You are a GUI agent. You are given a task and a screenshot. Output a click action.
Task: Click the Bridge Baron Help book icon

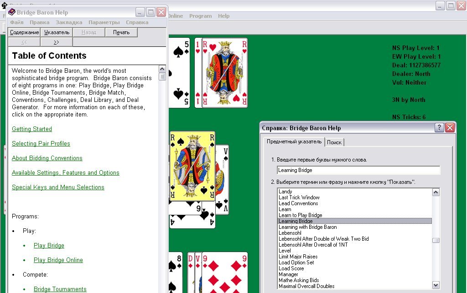click(x=12, y=12)
